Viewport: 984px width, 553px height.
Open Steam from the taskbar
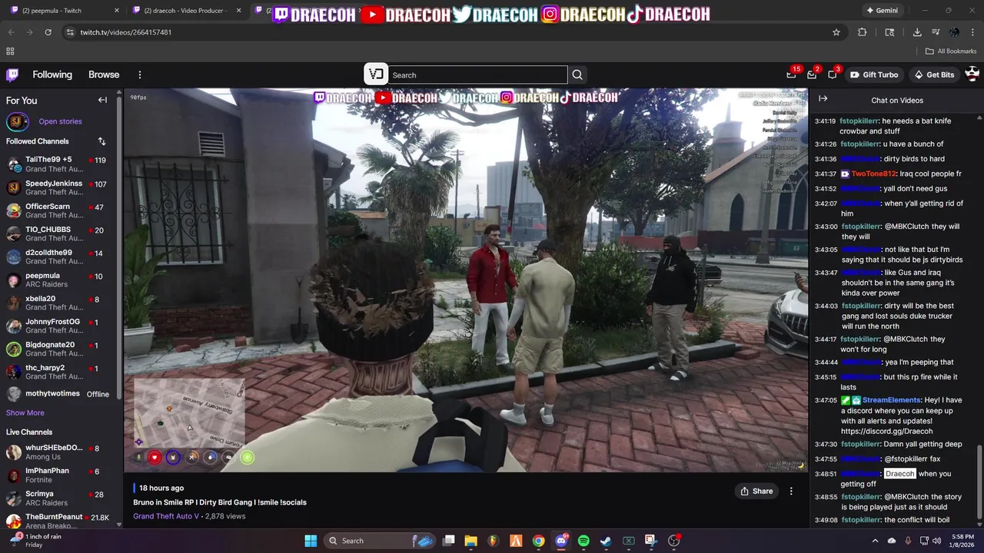click(x=606, y=541)
